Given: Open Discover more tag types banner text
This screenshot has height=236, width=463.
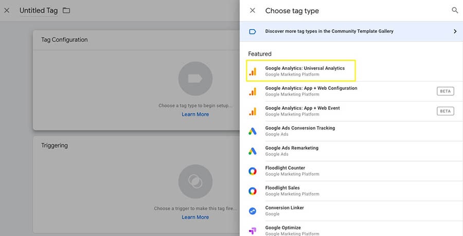Looking at the screenshot, I should click(x=329, y=31).
